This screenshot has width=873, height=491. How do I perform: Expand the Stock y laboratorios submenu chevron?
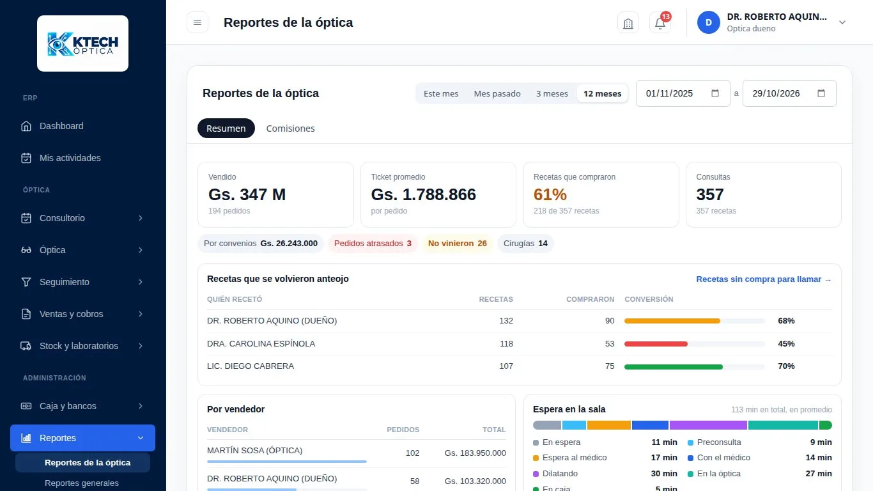click(x=140, y=346)
